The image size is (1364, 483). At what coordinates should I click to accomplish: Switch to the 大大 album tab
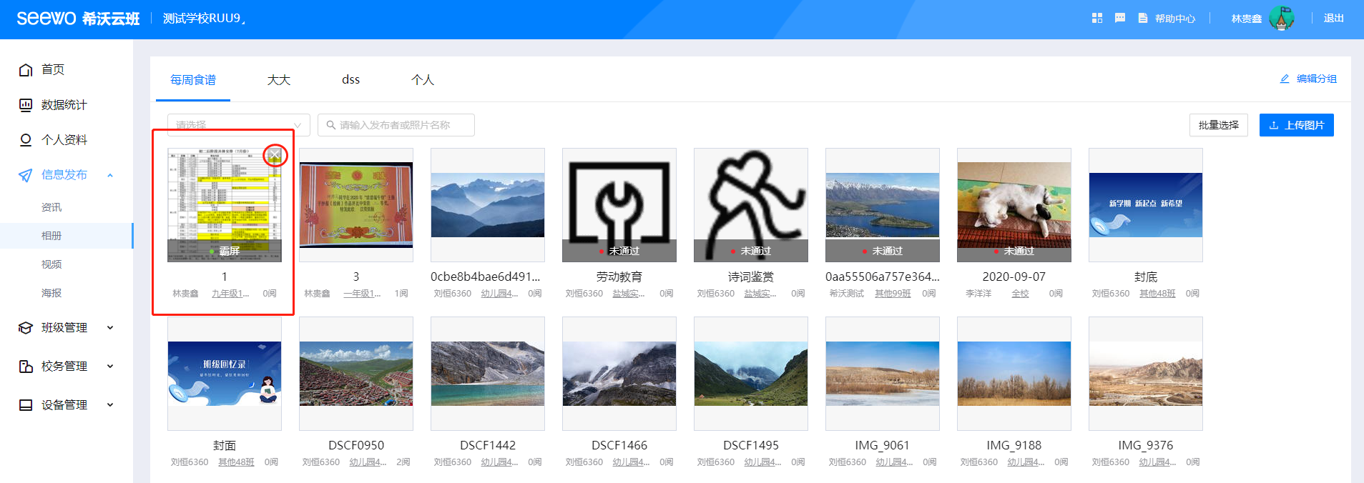[278, 80]
